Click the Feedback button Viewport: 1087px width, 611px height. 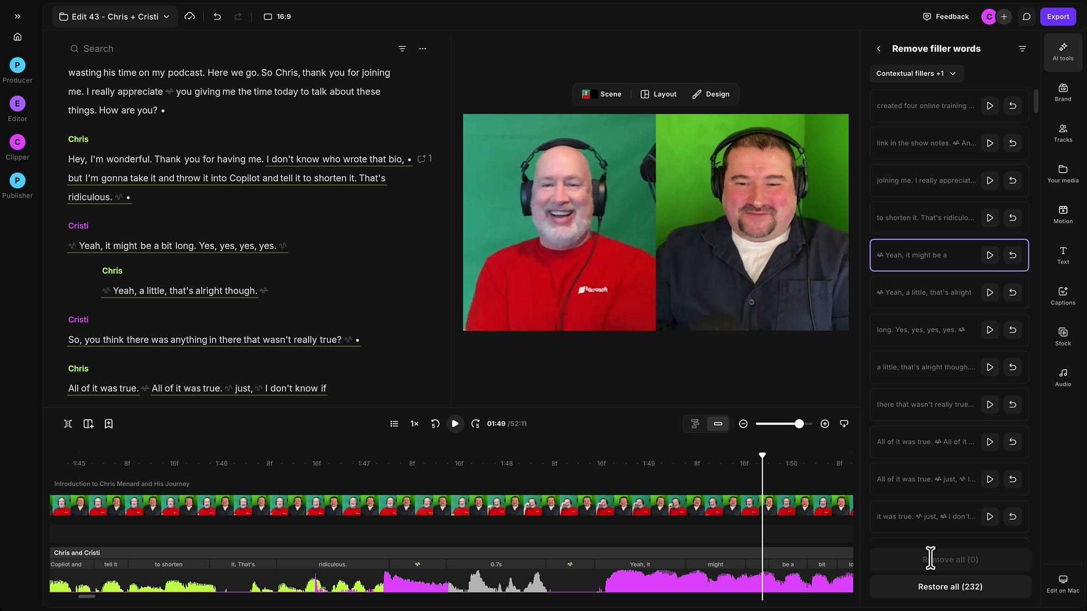pyautogui.click(x=946, y=16)
